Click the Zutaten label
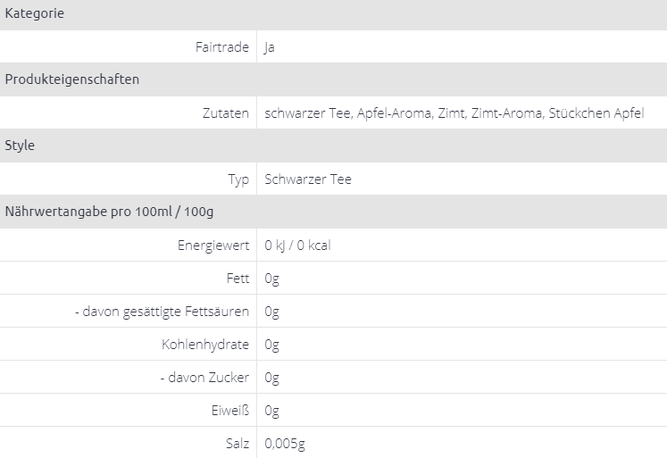667x458 pixels. tap(225, 113)
